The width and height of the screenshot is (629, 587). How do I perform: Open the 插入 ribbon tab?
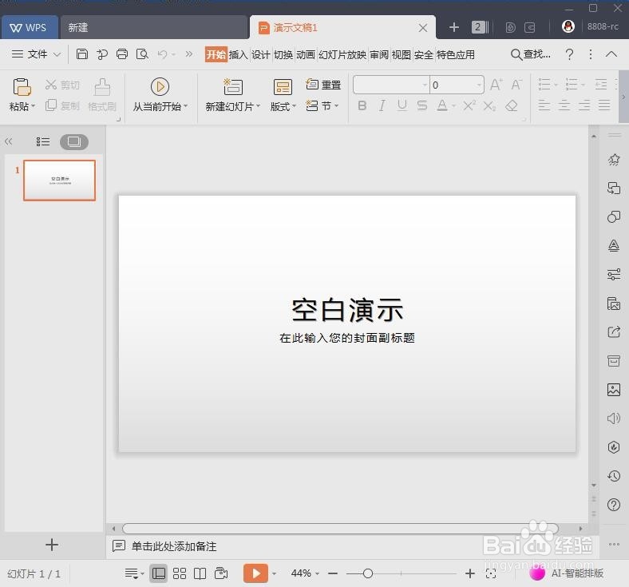239,54
